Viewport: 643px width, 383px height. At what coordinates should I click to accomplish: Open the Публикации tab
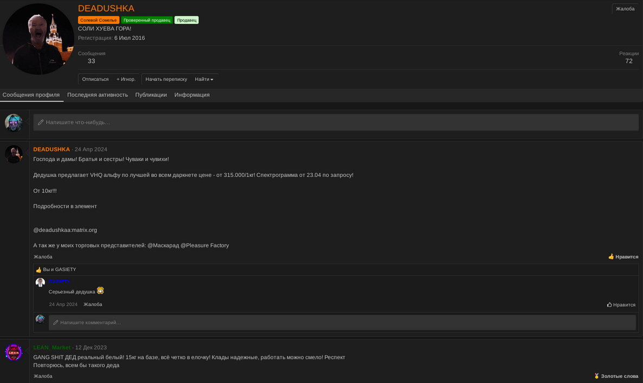click(x=151, y=95)
